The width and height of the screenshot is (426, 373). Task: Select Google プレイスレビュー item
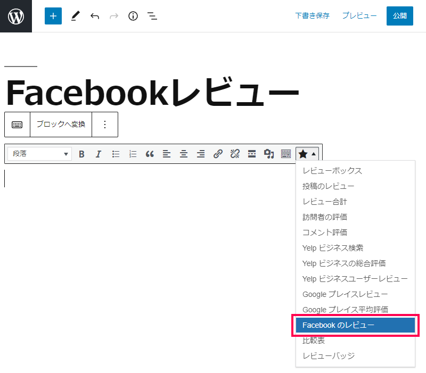[x=355, y=294]
